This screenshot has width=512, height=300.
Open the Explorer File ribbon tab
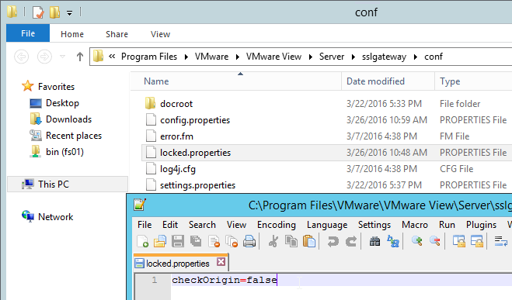[28, 33]
